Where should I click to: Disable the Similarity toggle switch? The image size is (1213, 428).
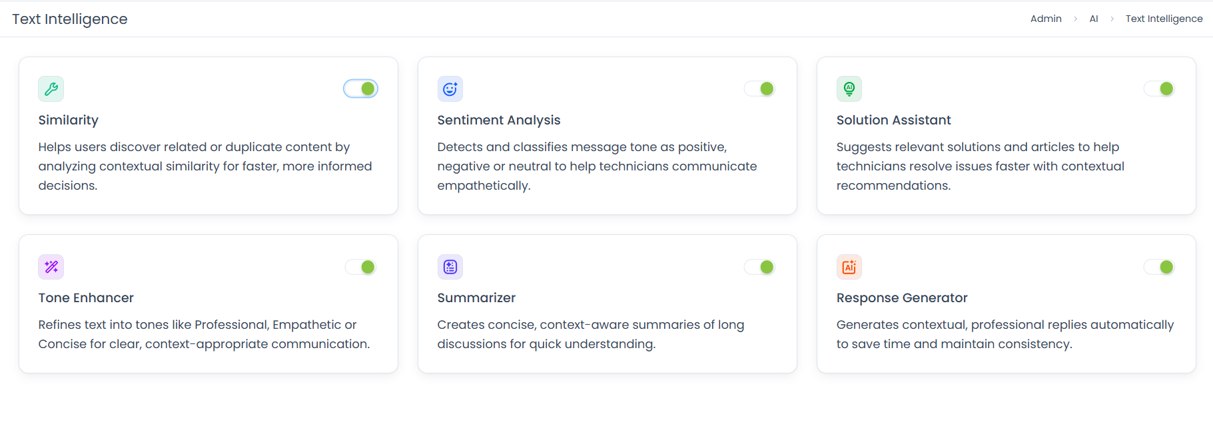pyautogui.click(x=361, y=89)
